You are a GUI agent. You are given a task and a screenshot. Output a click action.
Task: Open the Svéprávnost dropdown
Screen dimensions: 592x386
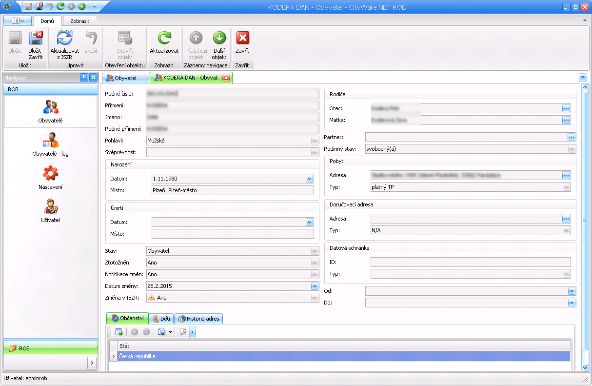315,153
